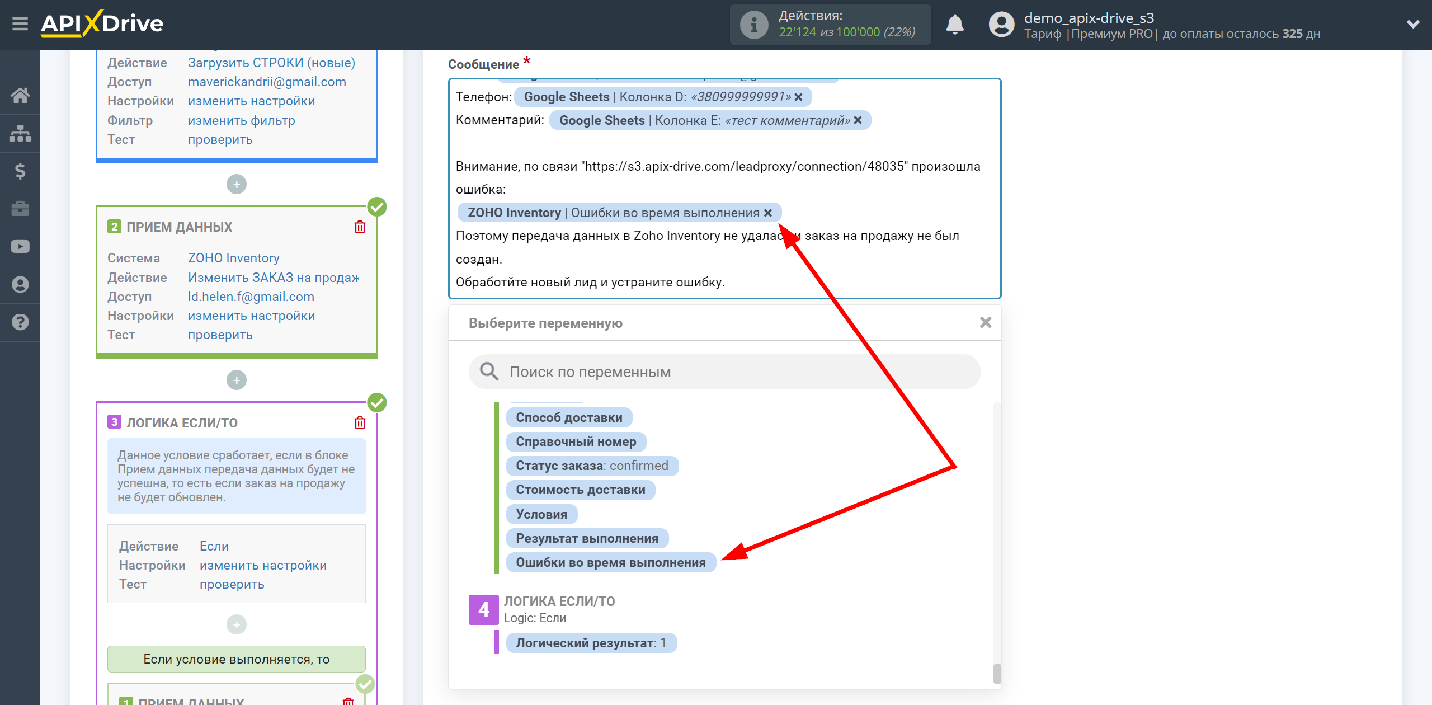The width and height of the screenshot is (1432, 705).
Task: Open the Если action link
Action: (x=214, y=546)
